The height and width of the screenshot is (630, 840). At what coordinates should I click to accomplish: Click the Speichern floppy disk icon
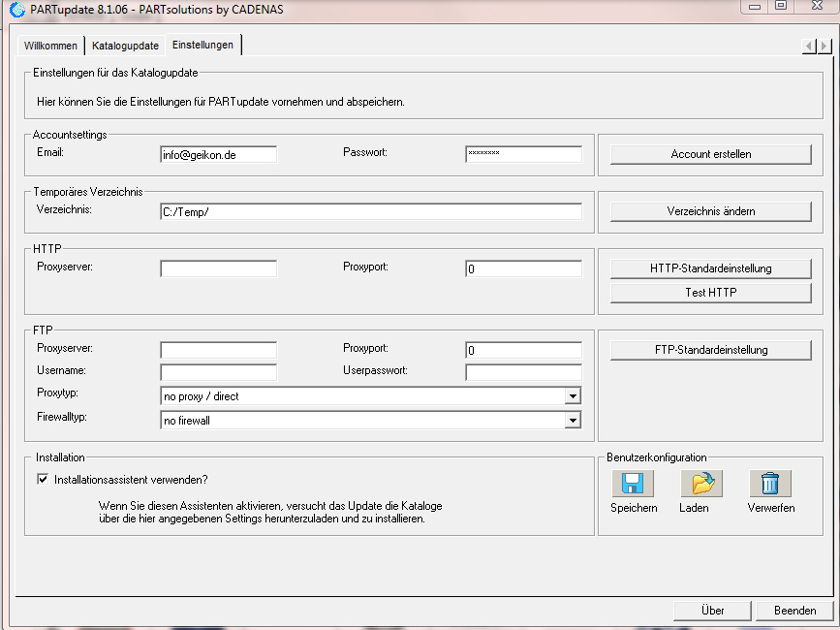coord(633,484)
